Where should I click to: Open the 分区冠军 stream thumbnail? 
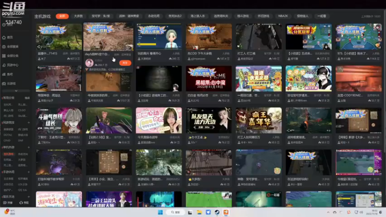coord(309,37)
